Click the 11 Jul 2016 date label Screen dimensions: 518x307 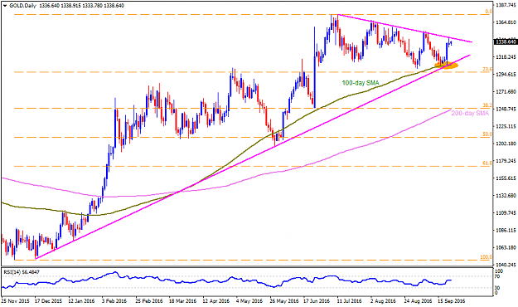pyautogui.click(x=350, y=301)
